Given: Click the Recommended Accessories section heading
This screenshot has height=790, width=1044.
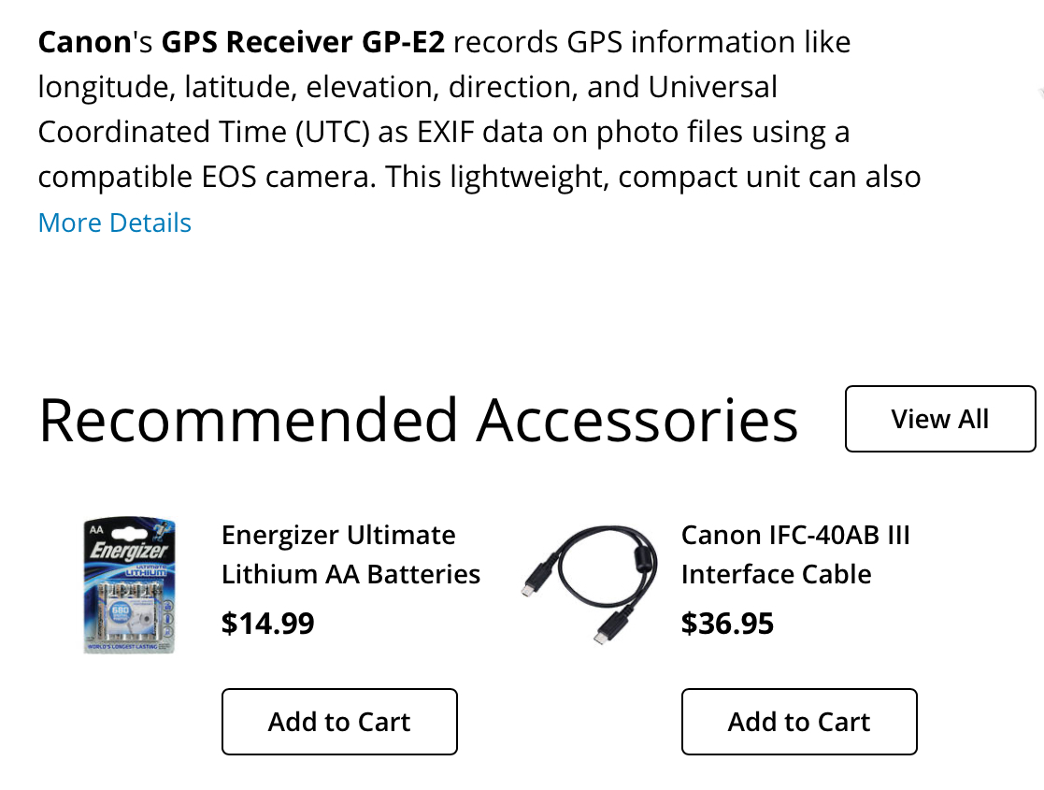Looking at the screenshot, I should pyautogui.click(x=417, y=419).
